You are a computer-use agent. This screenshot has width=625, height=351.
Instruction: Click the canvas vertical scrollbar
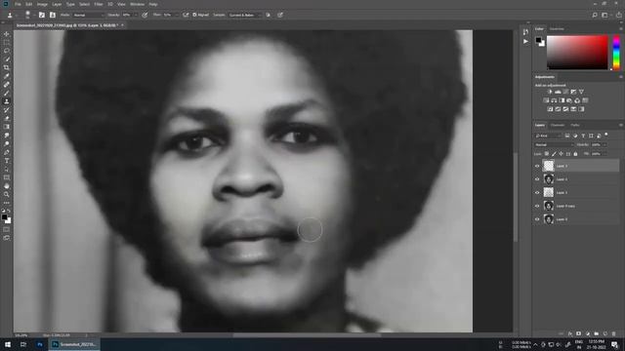(516, 197)
